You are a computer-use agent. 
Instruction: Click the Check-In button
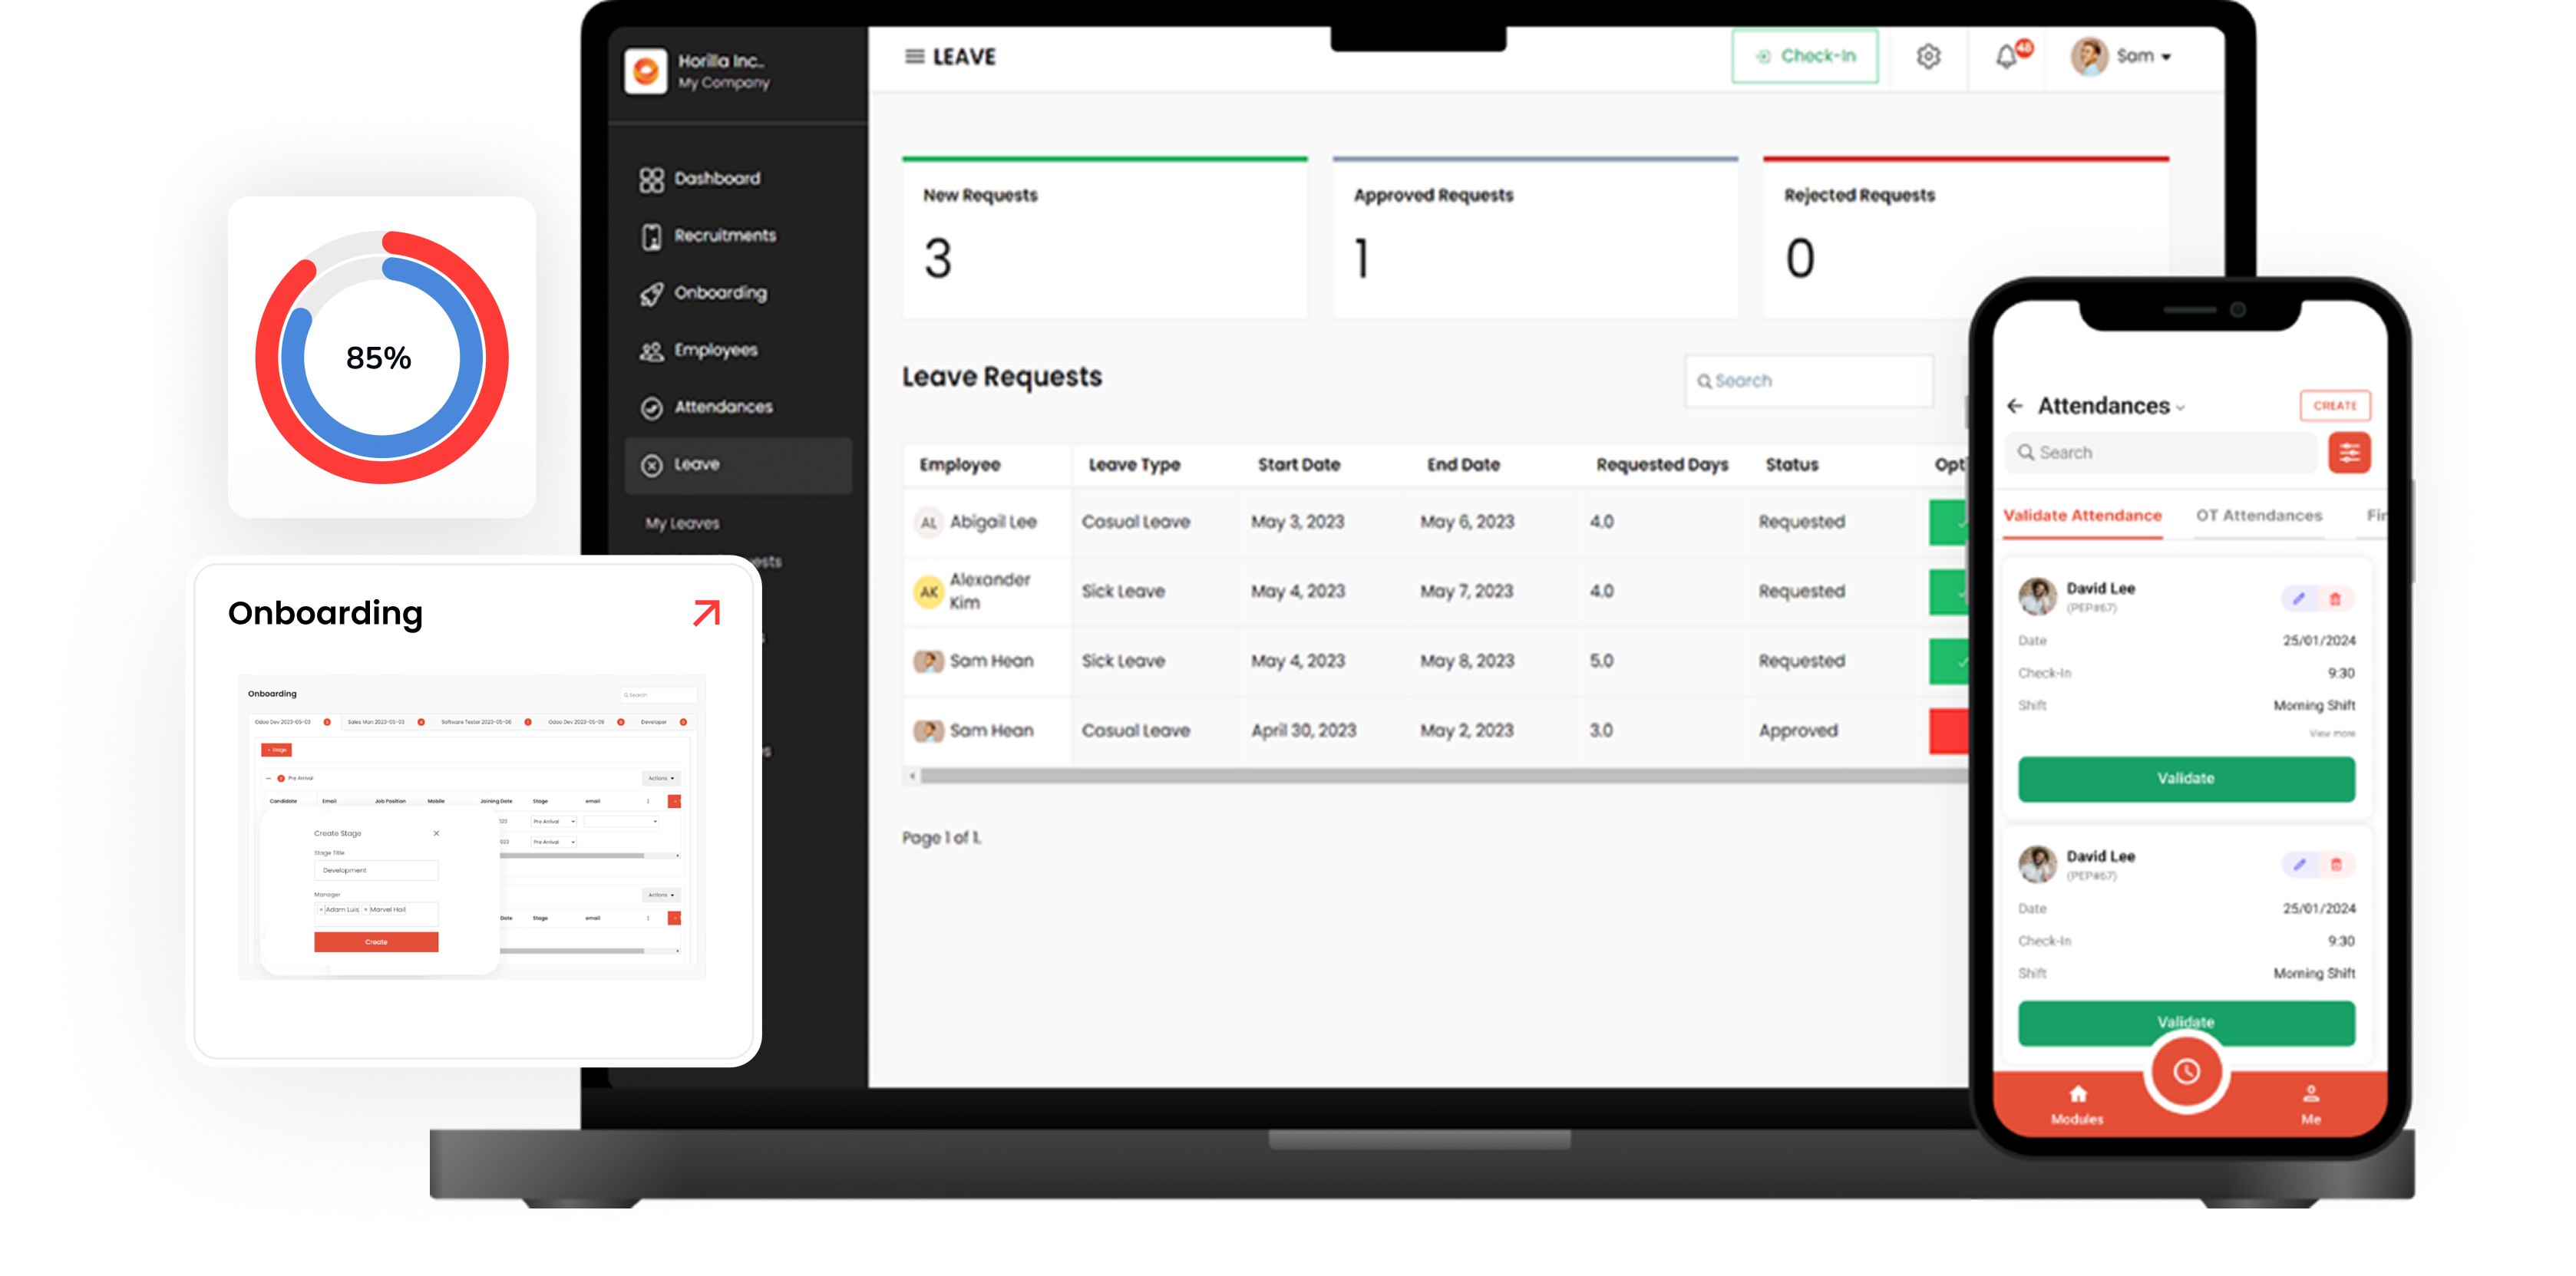[x=1805, y=57]
